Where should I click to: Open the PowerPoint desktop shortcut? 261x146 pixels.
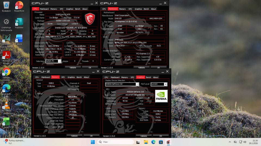pos(19,6)
